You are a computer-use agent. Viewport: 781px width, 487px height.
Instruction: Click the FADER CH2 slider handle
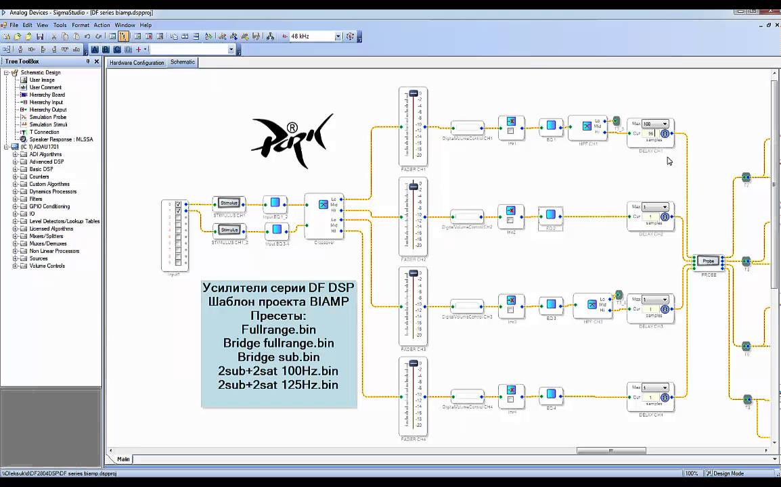click(x=414, y=186)
